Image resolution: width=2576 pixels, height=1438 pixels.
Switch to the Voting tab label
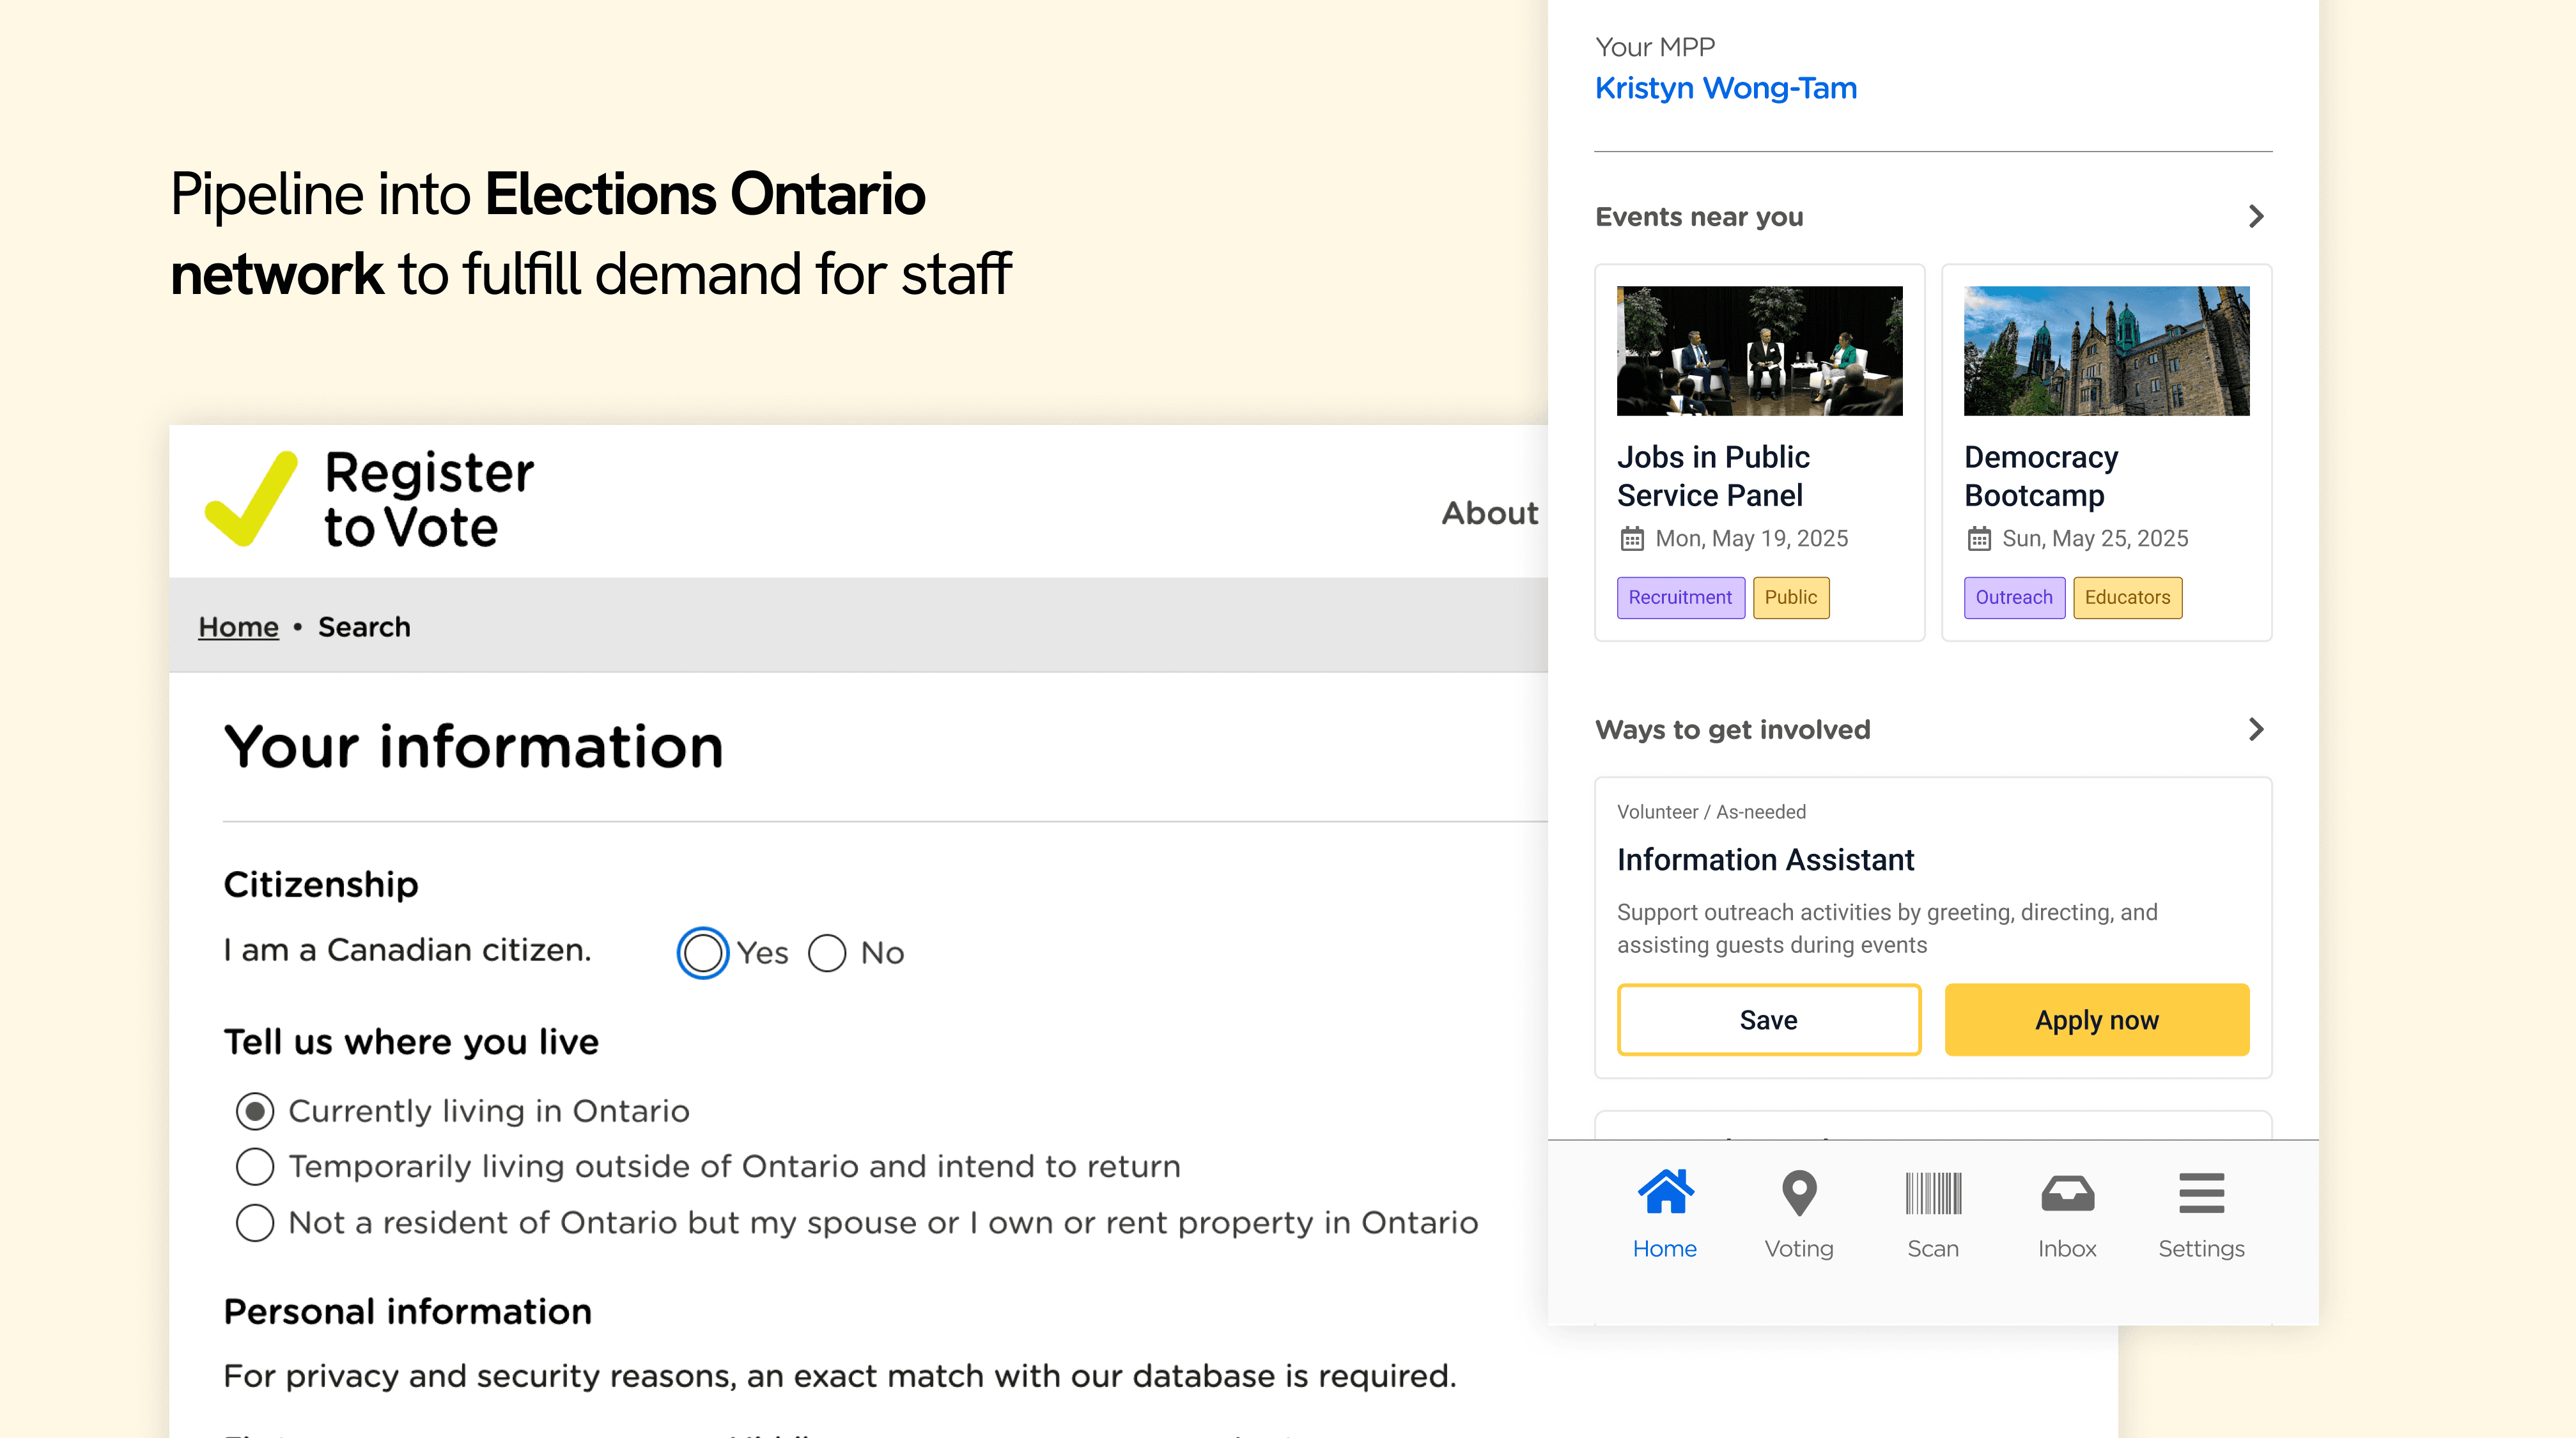(1799, 1249)
